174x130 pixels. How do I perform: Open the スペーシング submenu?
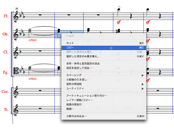coord(104,75)
